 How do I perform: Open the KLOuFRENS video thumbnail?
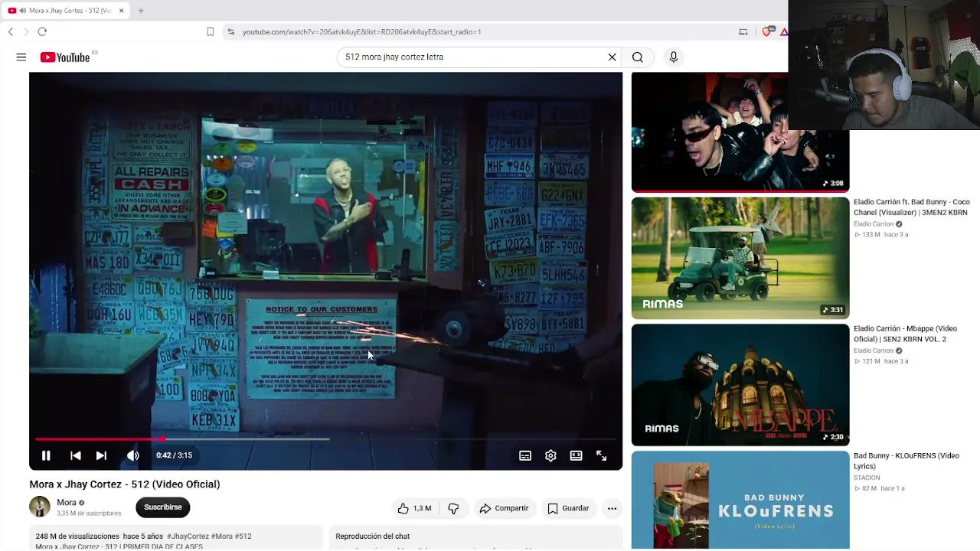click(x=740, y=500)
